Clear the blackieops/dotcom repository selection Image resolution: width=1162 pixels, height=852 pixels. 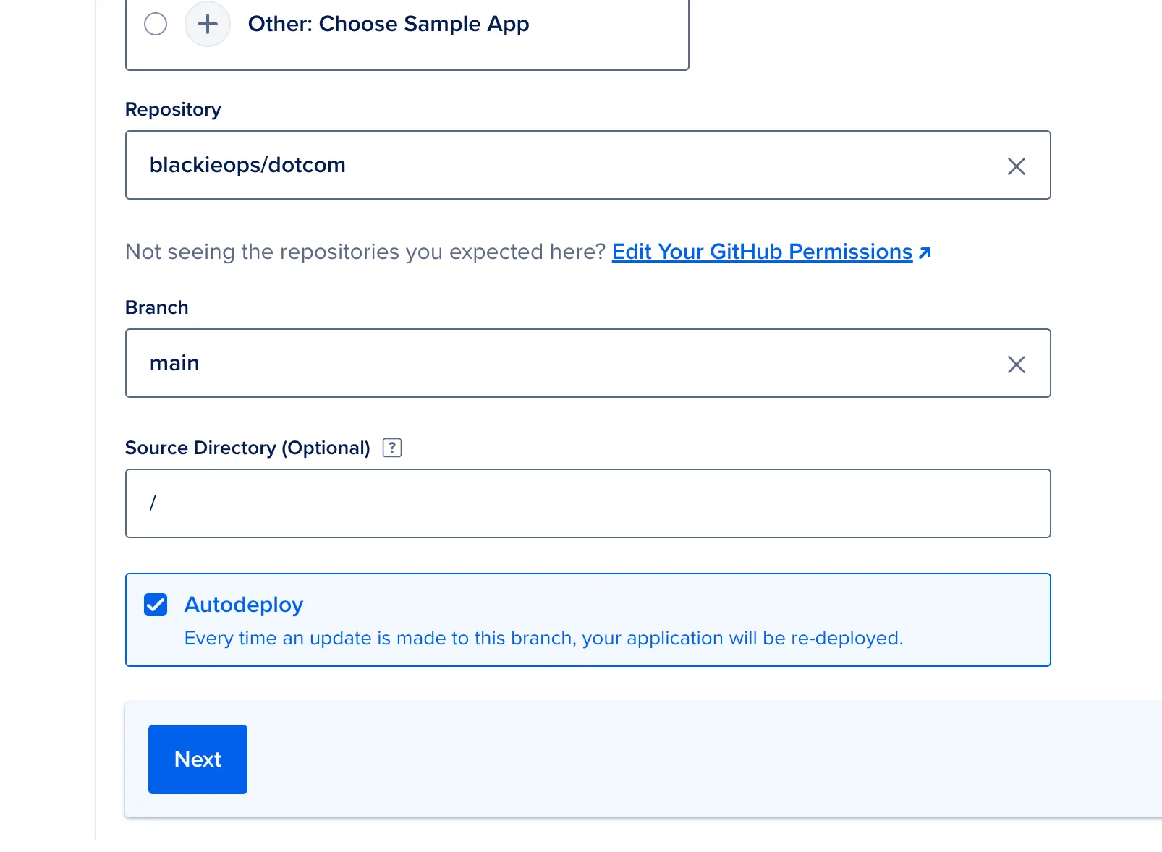(1016, 166)
